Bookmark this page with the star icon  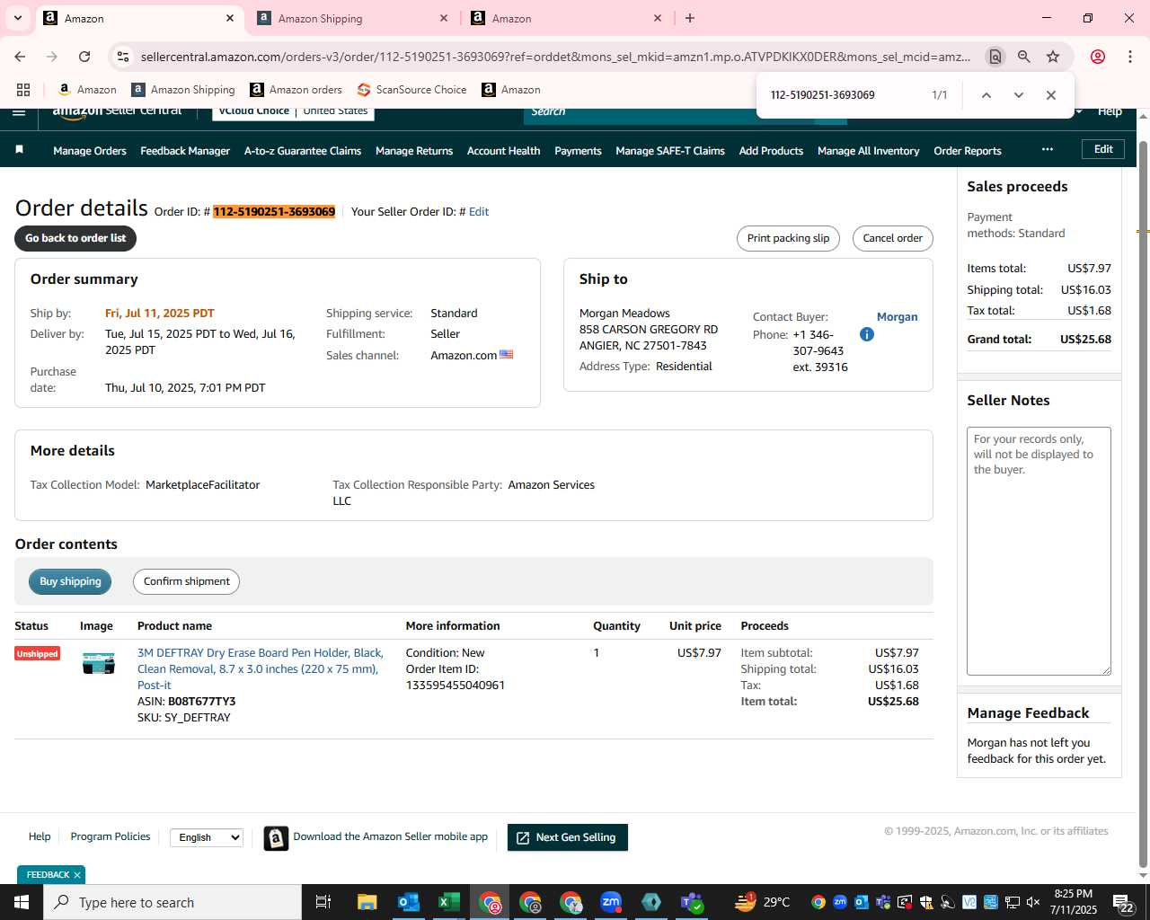[x=1053, y=57]
